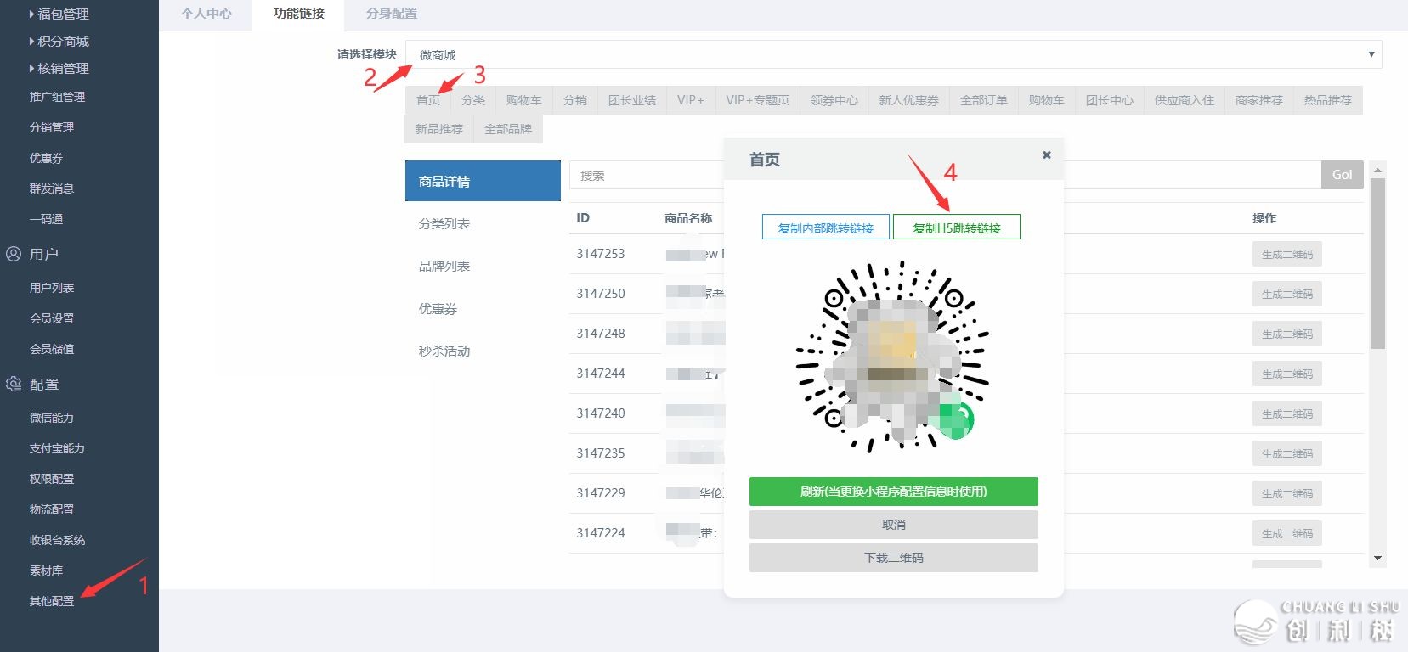Click the 配置 section gear icon

pyautogui.click(x=14, y=385)
